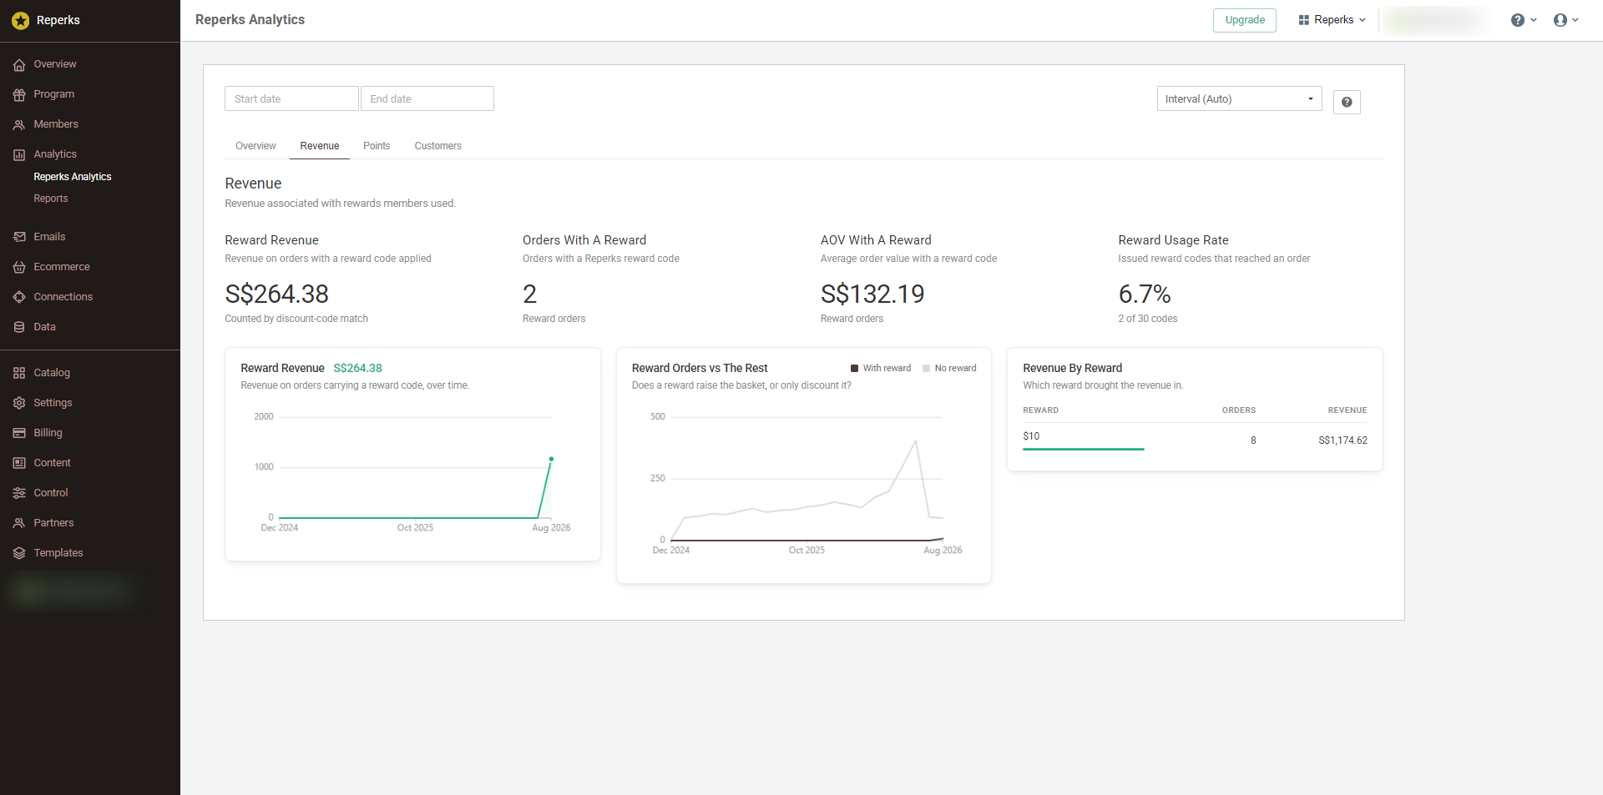
Task: Click the Emails icon in sidebar
Action: tap(19, 237)
